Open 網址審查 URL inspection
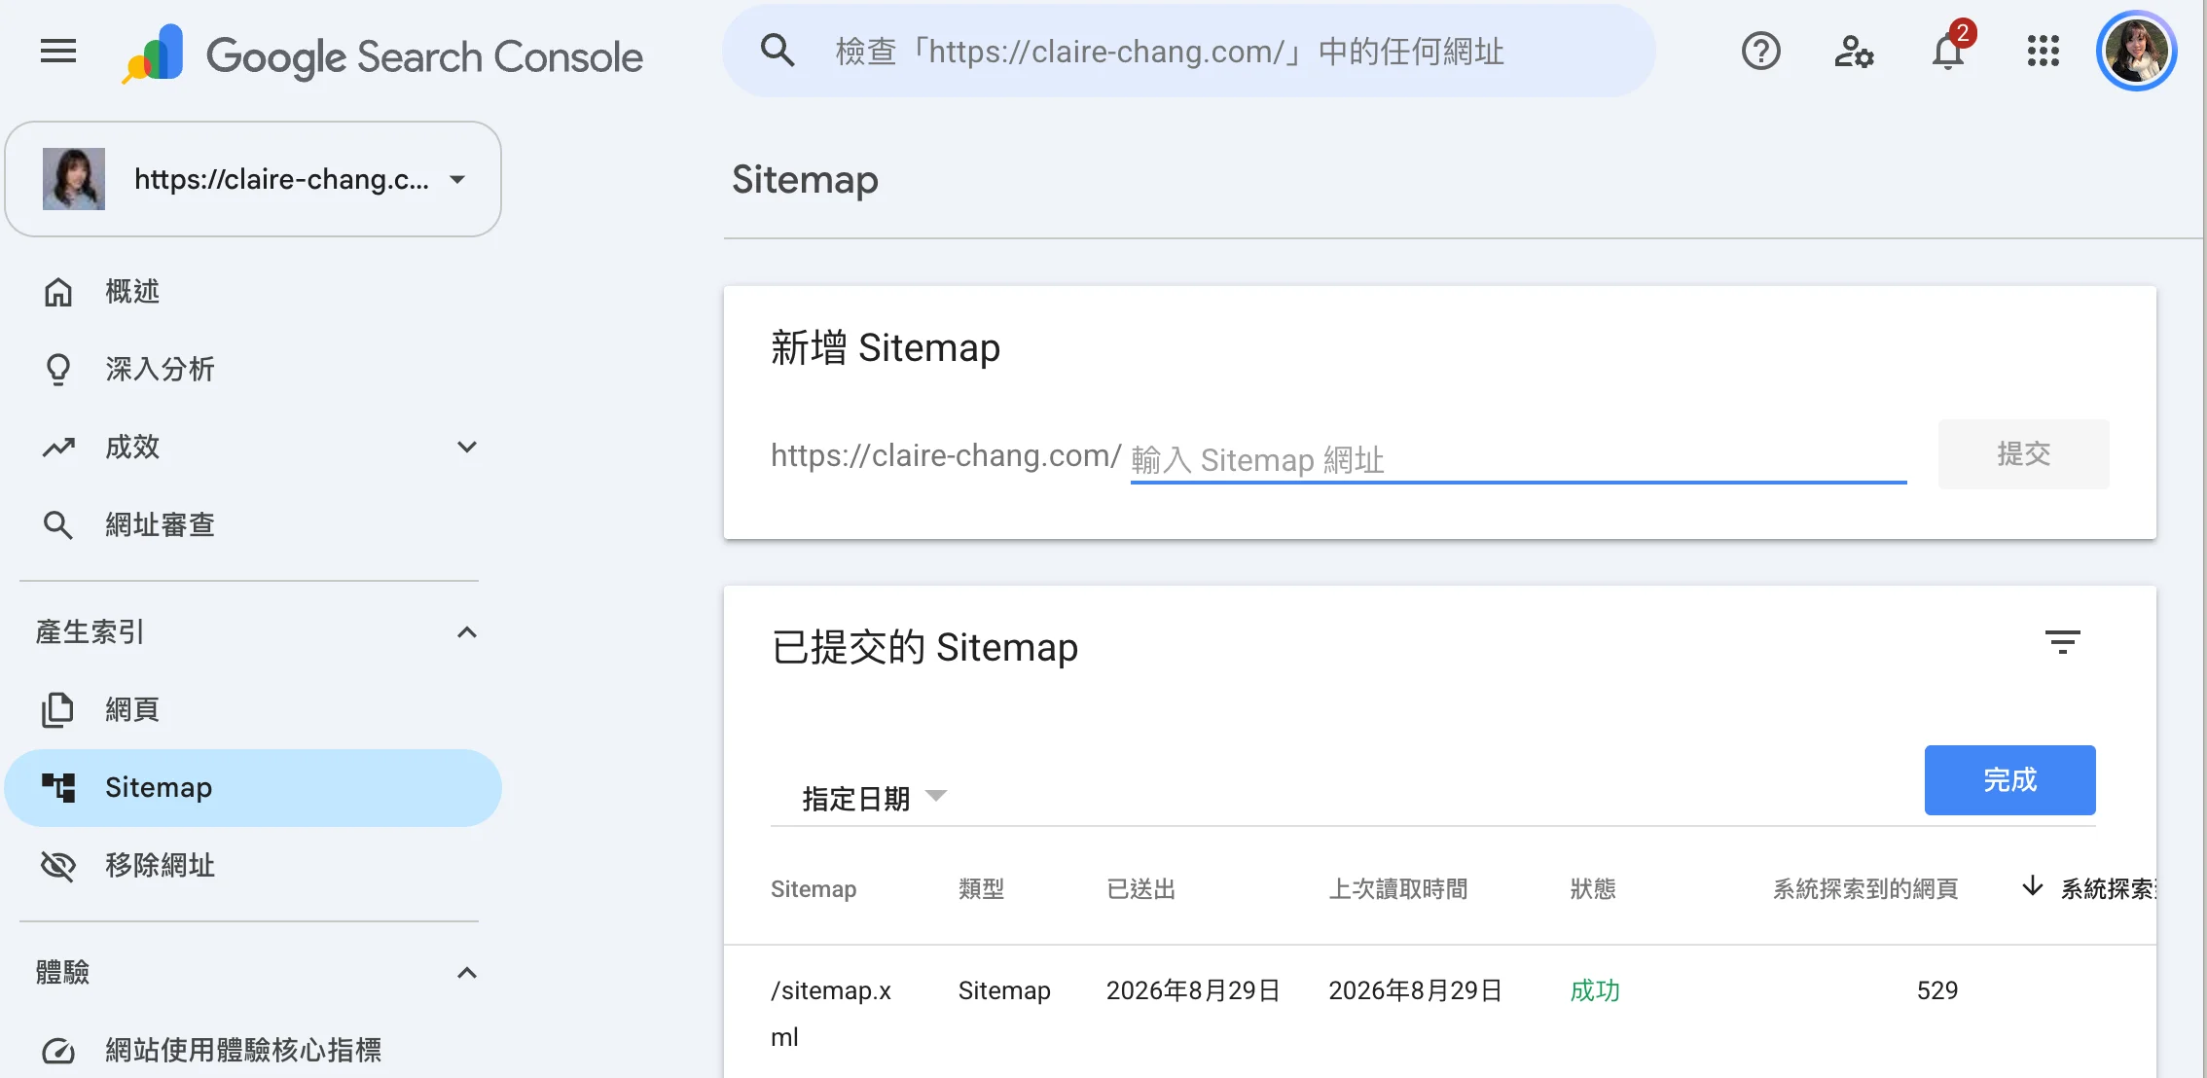This screenshot has height=1078, width=2207. [253, 524]
